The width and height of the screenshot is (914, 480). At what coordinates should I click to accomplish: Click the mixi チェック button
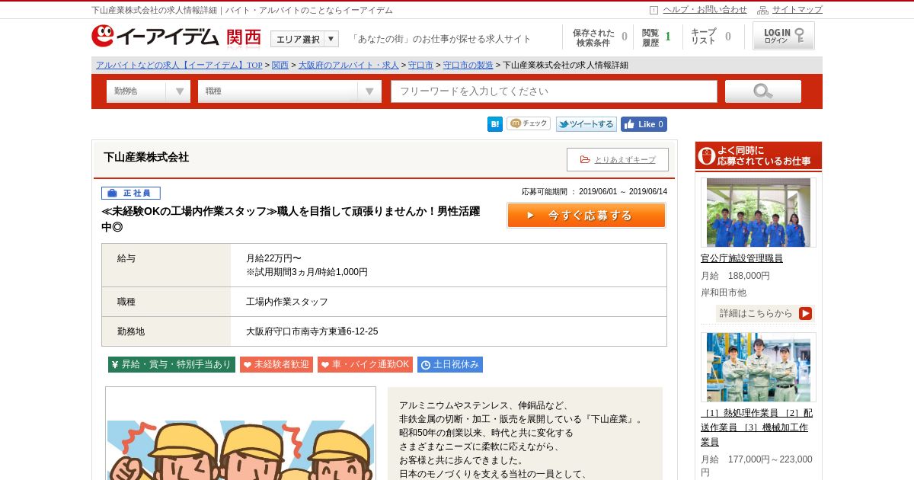click(x=529, y=123)
